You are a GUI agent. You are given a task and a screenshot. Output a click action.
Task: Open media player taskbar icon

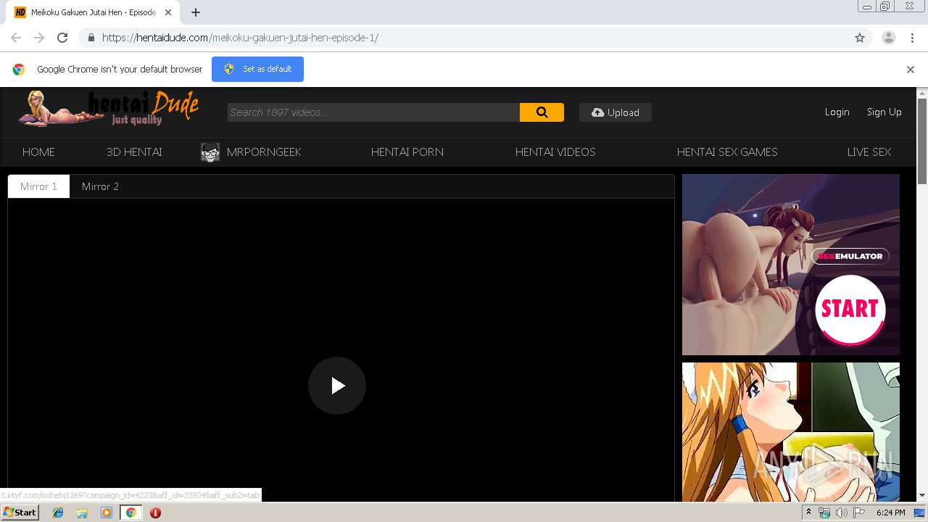(x=107, y=513)
